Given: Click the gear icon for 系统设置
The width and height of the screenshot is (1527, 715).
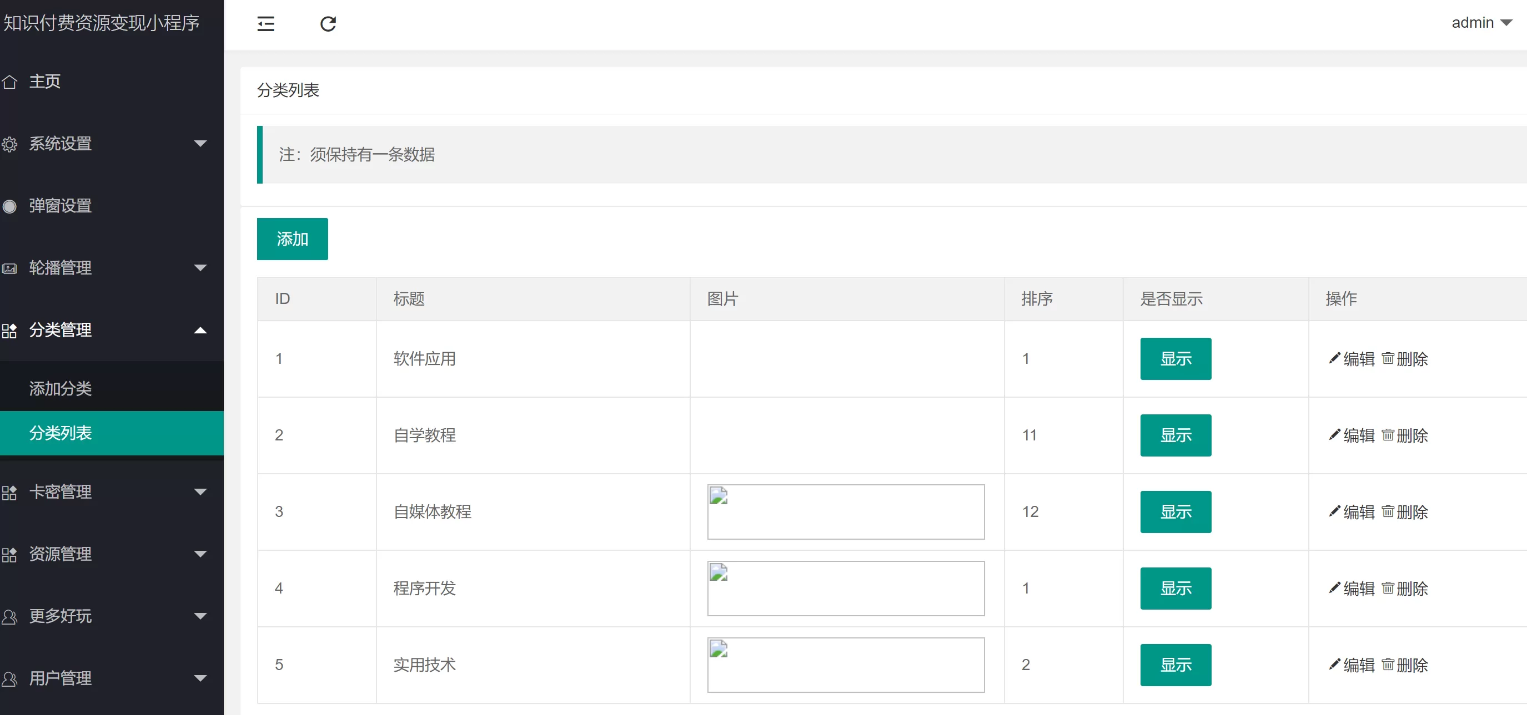Looking at the screenshot, I should point(9,144).
